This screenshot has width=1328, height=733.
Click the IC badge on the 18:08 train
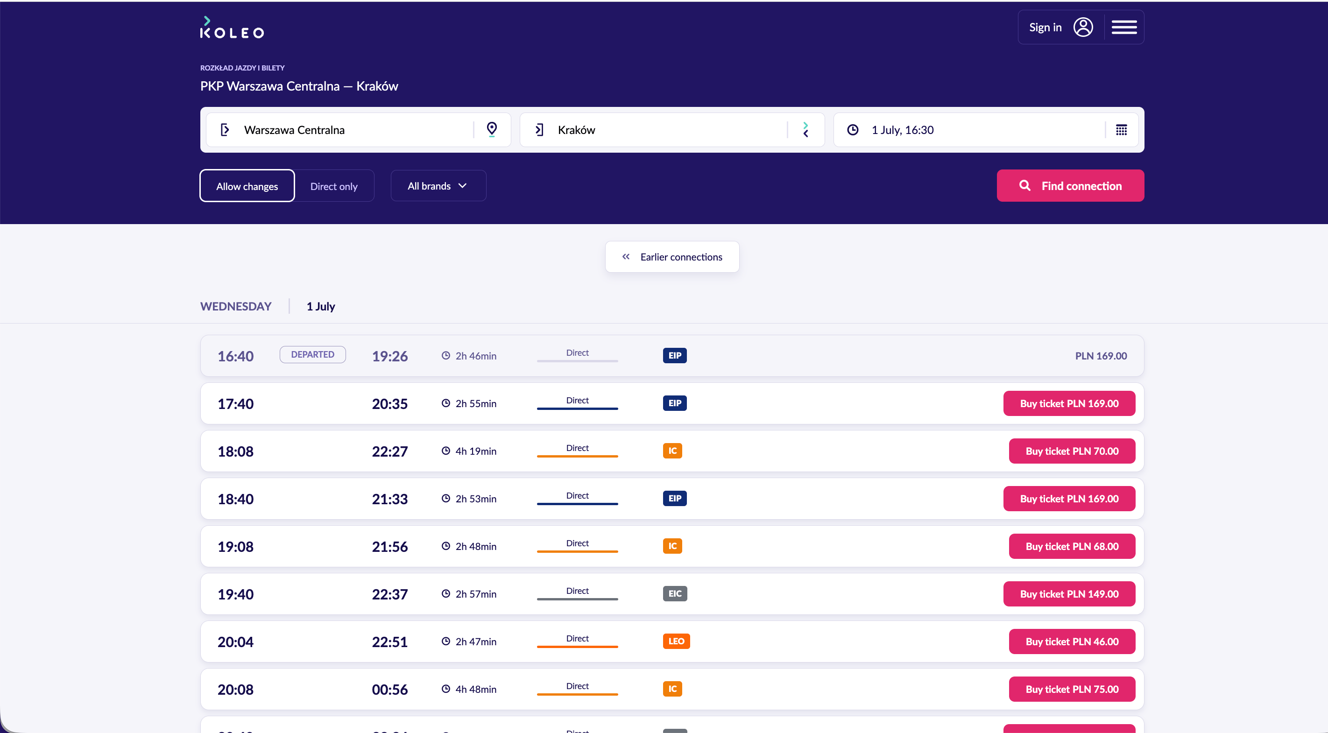click(673, 451)
